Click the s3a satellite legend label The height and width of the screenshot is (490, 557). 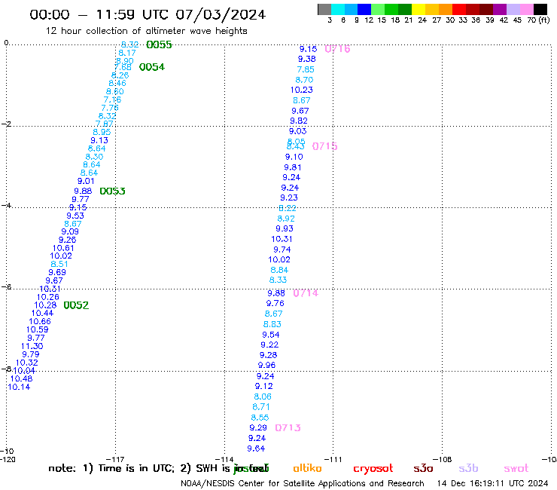423,468
